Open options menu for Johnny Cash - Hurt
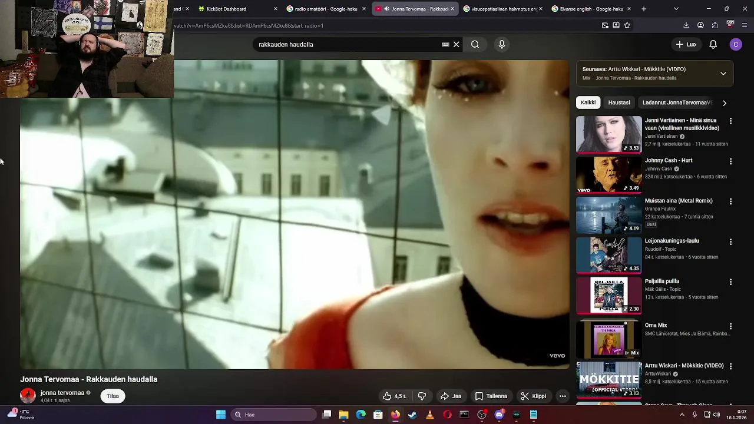754x424 pixels. click(730, 161)
